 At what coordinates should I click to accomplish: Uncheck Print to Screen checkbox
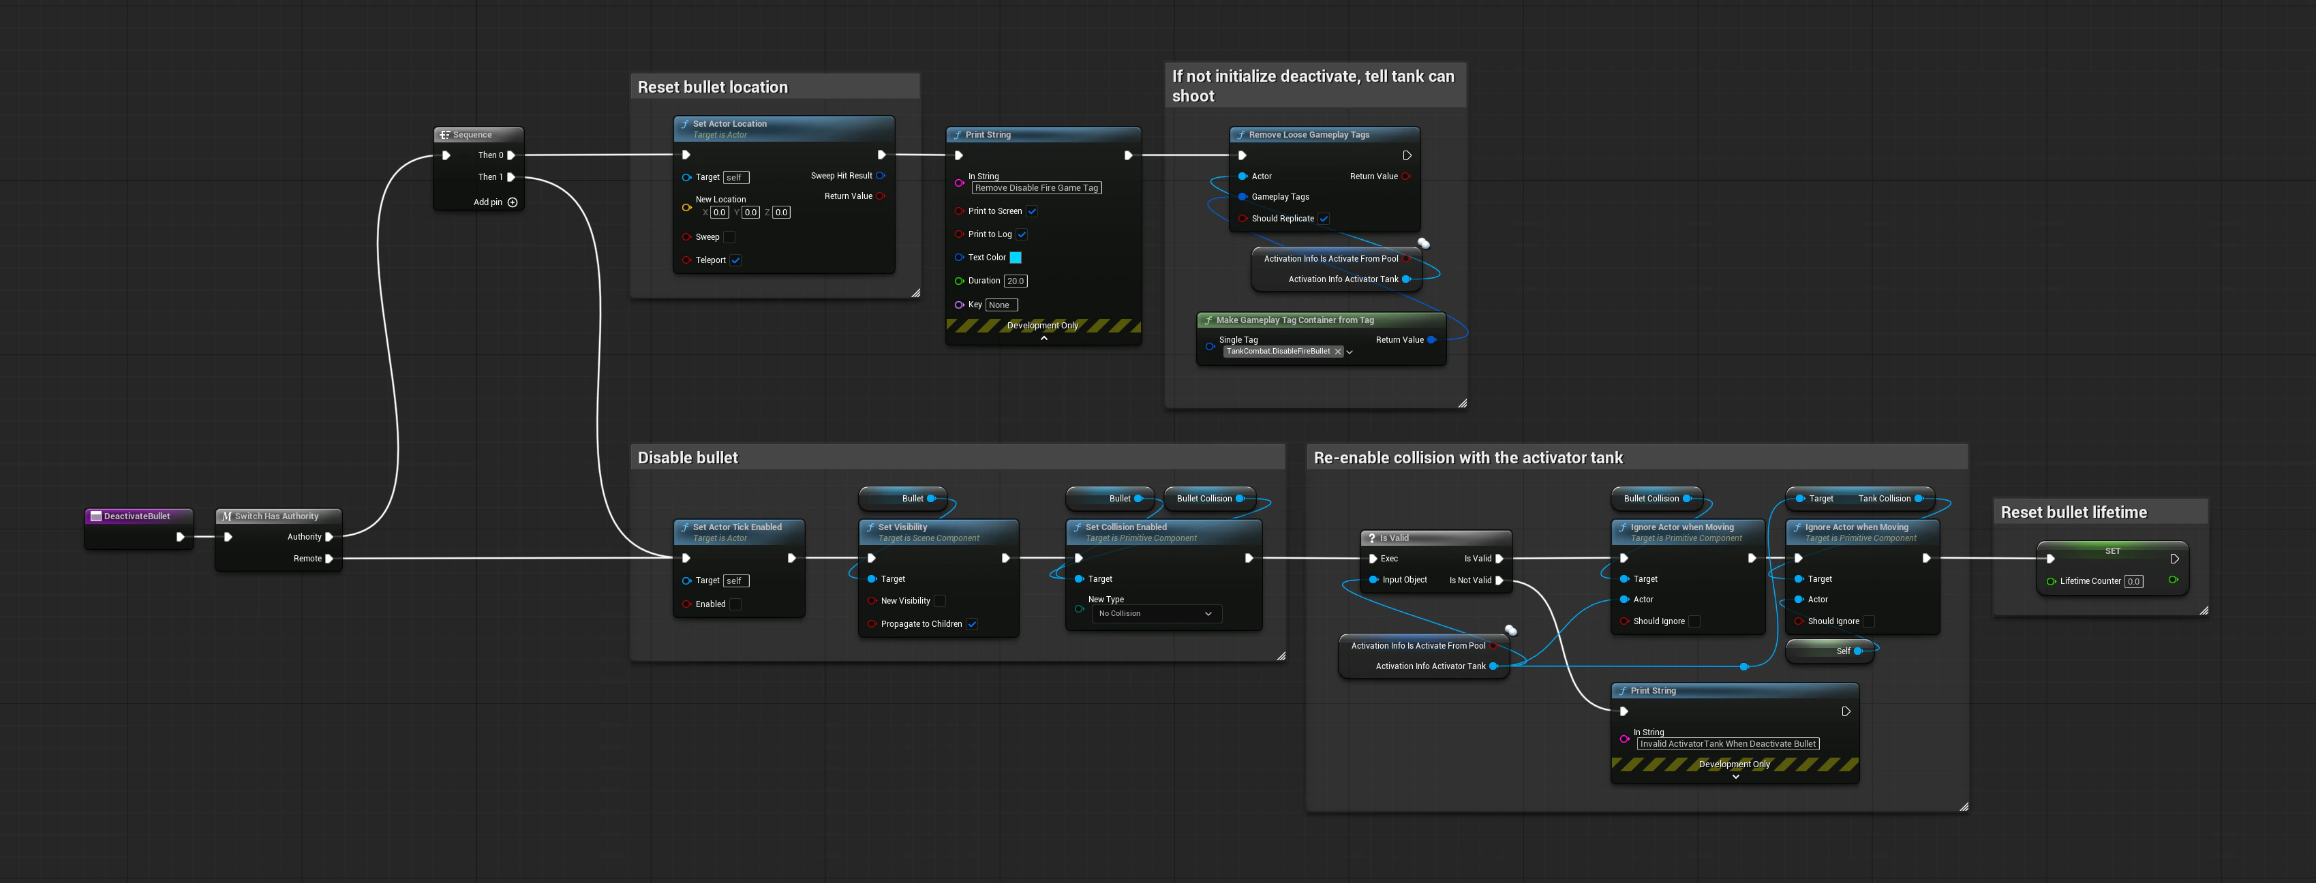(x=1032, y=211)
